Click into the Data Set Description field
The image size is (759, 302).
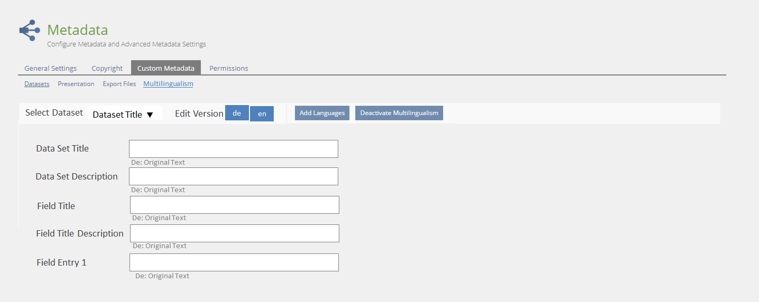(x=233, y=176)
